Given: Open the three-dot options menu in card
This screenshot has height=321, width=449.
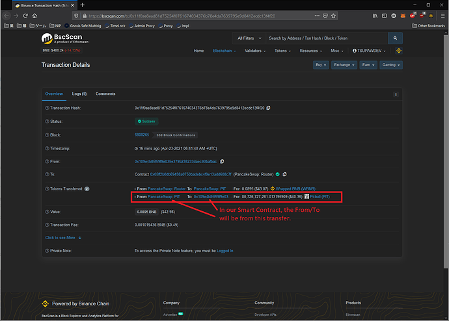Looking at the screenshot, I should (396, 94).
